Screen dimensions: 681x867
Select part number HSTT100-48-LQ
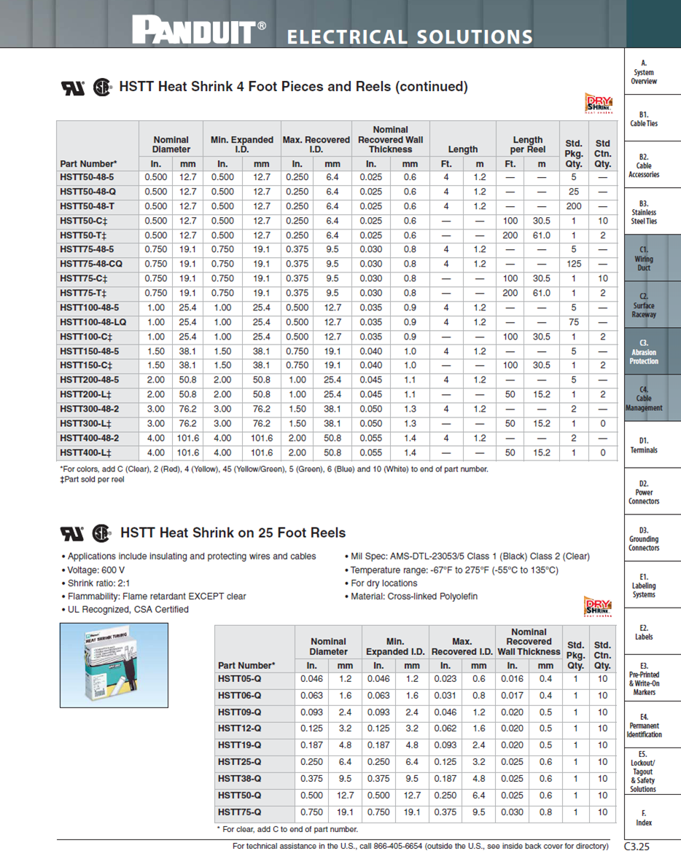tap(93, 322)
